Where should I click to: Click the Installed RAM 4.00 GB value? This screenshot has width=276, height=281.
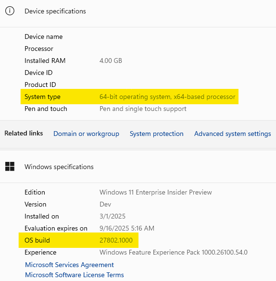tap(111, 61)
